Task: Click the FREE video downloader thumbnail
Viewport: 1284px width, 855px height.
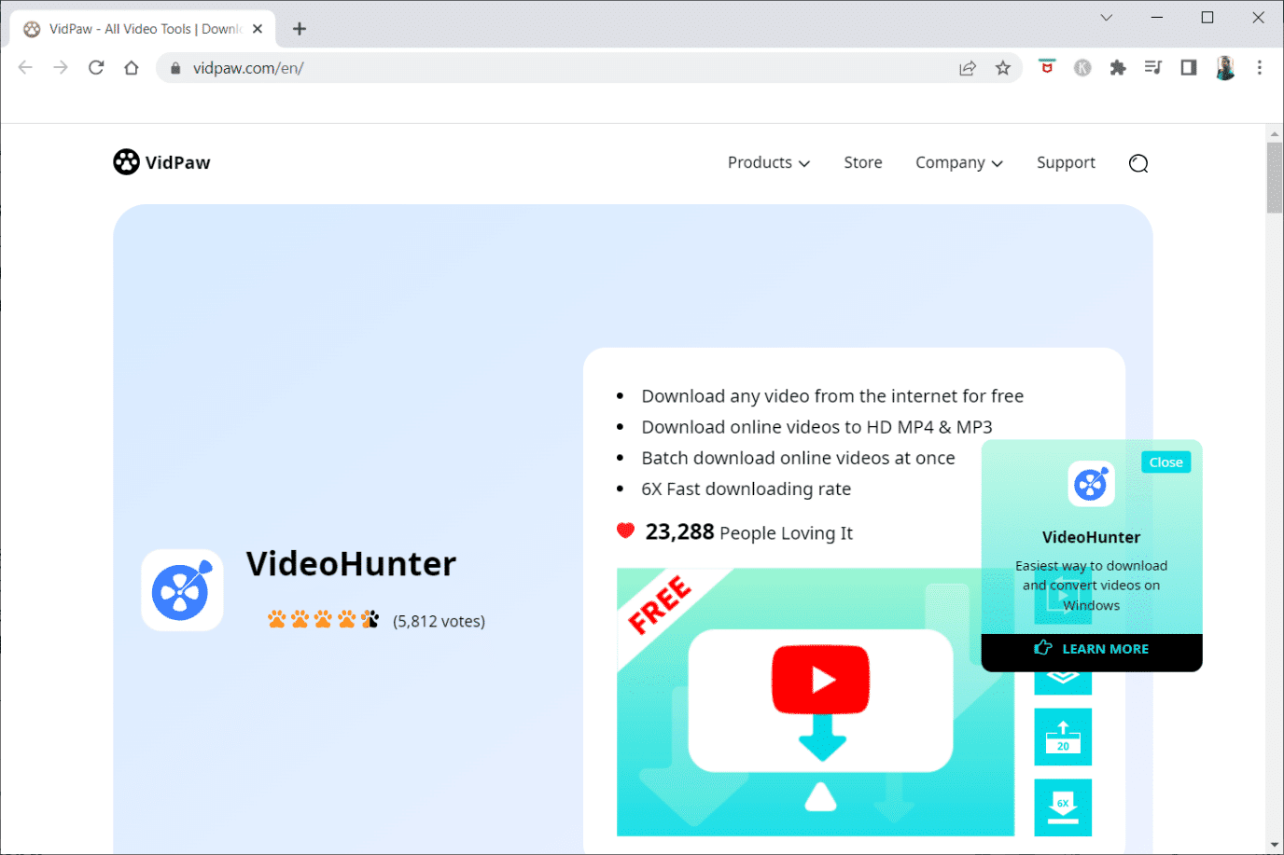Action: [816, 702]
